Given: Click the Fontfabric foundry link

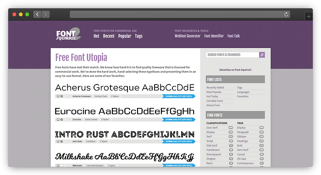Looking at the screenshot, I should coord(91,141).
